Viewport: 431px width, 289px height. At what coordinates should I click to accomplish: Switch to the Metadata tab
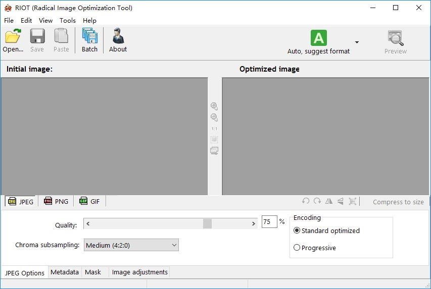coord(65,272)
